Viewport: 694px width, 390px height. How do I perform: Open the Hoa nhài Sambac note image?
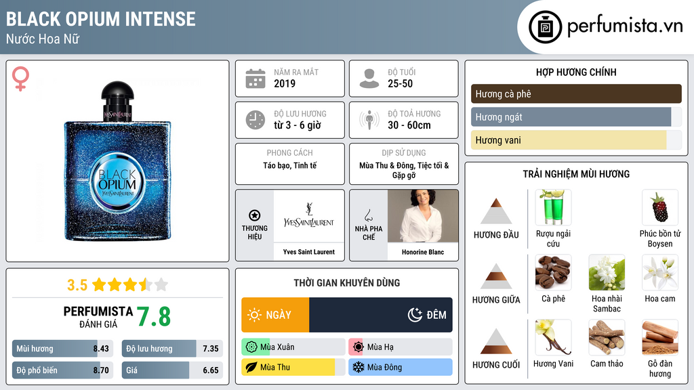[x=607, y=273]
